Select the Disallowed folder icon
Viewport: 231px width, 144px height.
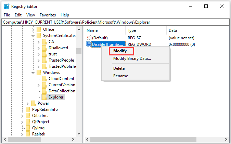[x=44, y=48]
